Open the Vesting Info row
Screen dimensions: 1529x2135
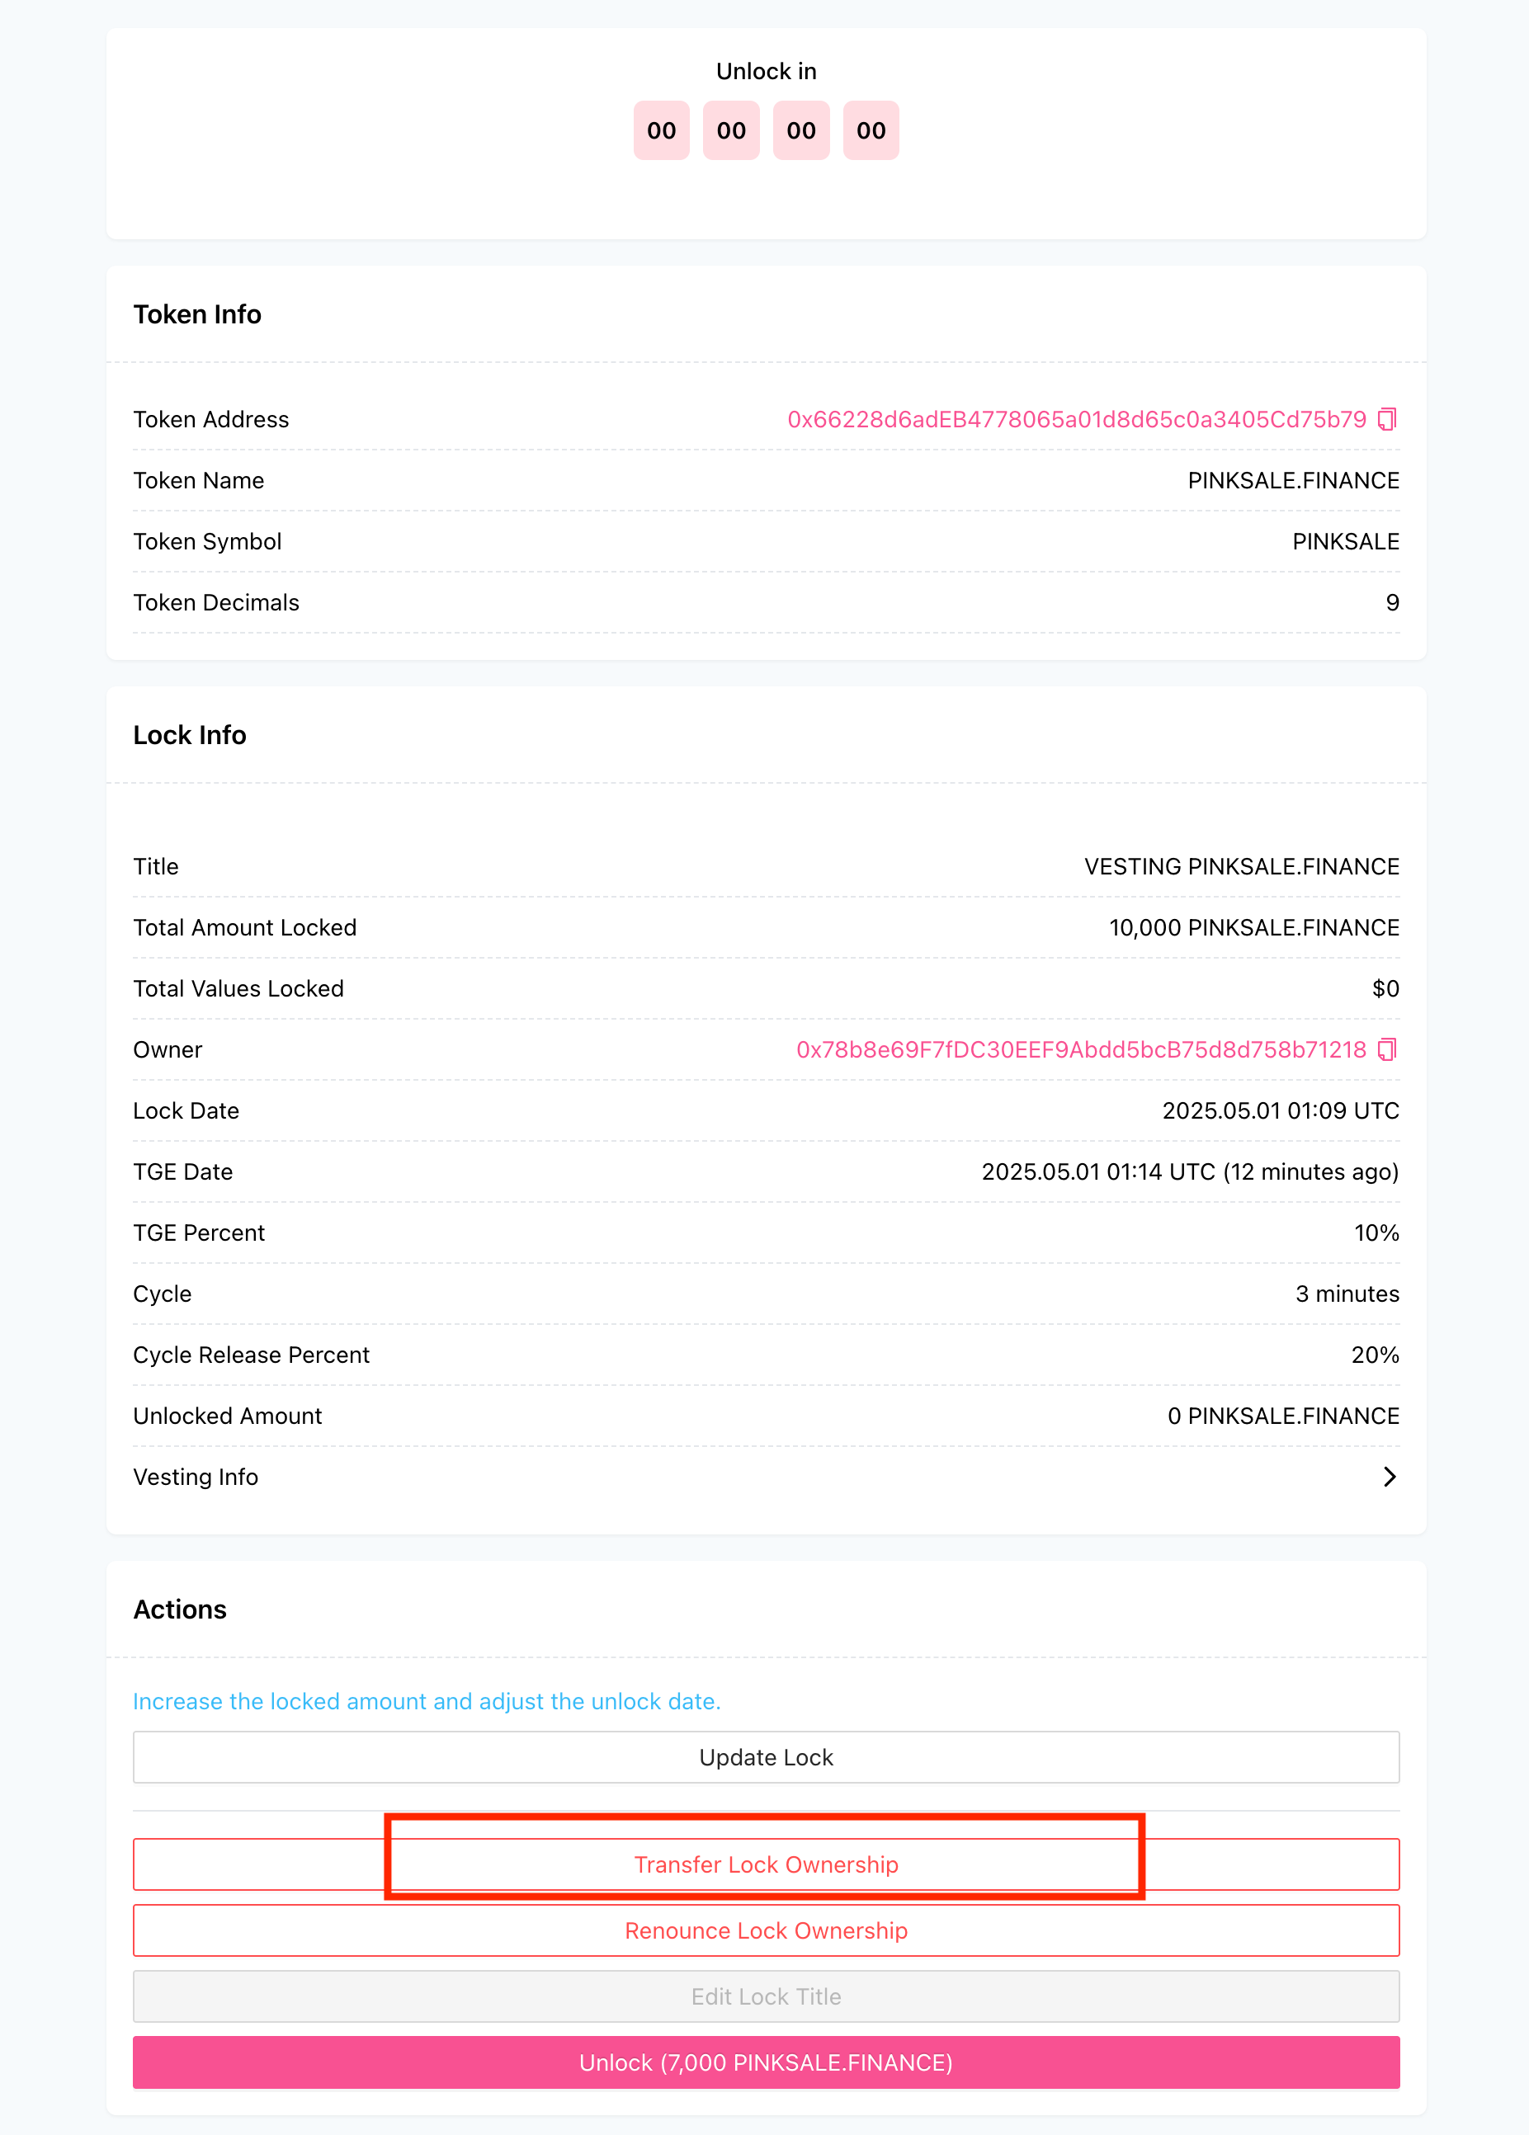click(766, 1477)
